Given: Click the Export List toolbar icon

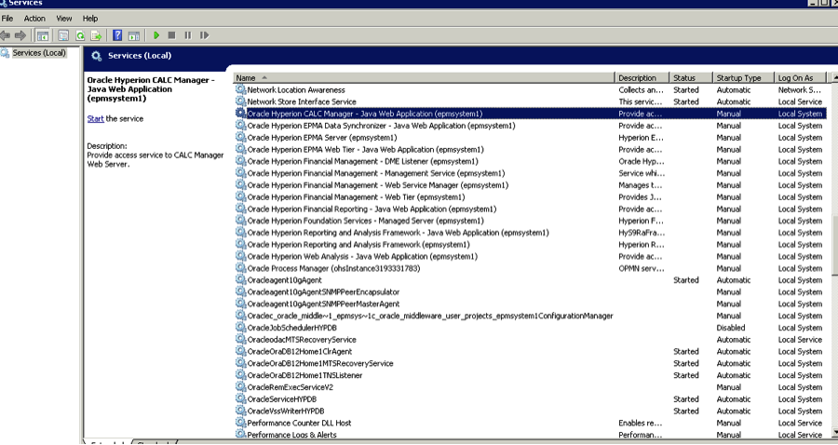Looking at the screenshot, I should [x=95, y=35].
